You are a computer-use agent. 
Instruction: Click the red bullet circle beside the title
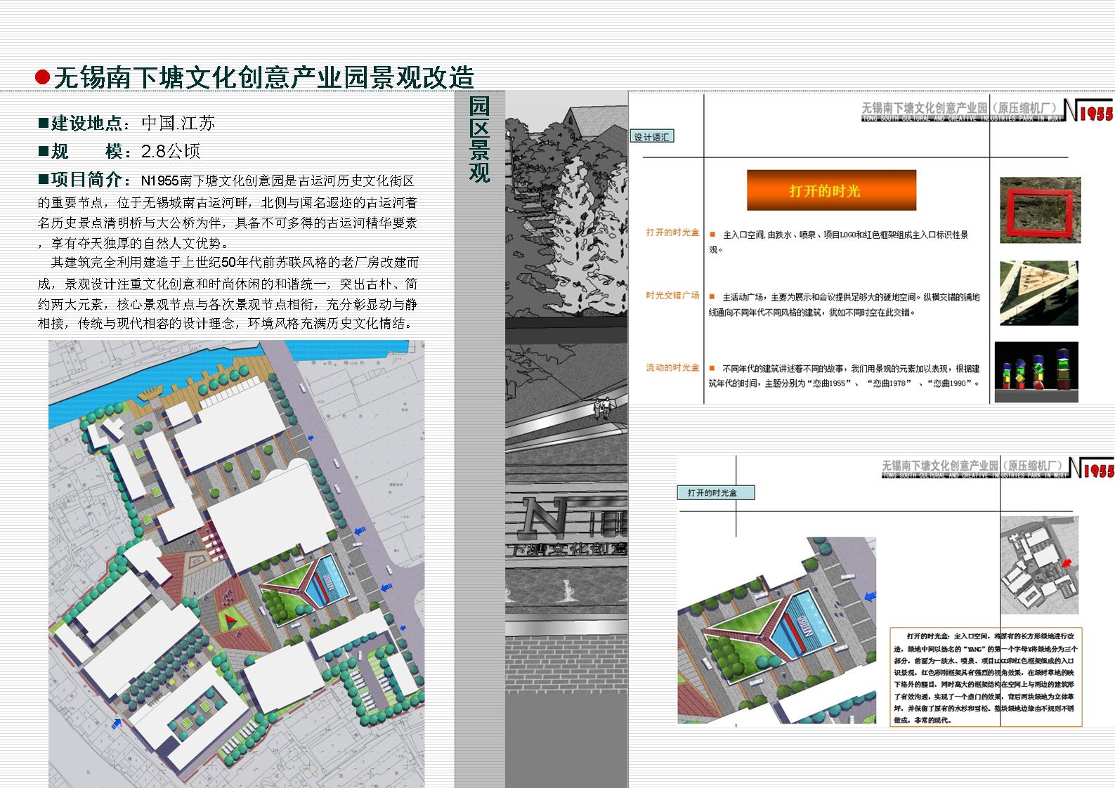[43, 77]
